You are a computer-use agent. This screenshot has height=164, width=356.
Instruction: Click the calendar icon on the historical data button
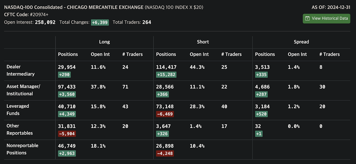pos(307,19)
